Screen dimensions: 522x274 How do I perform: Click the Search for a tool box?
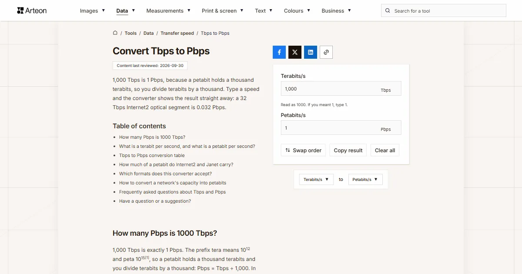pyautogui.click(x=443, y=10)
